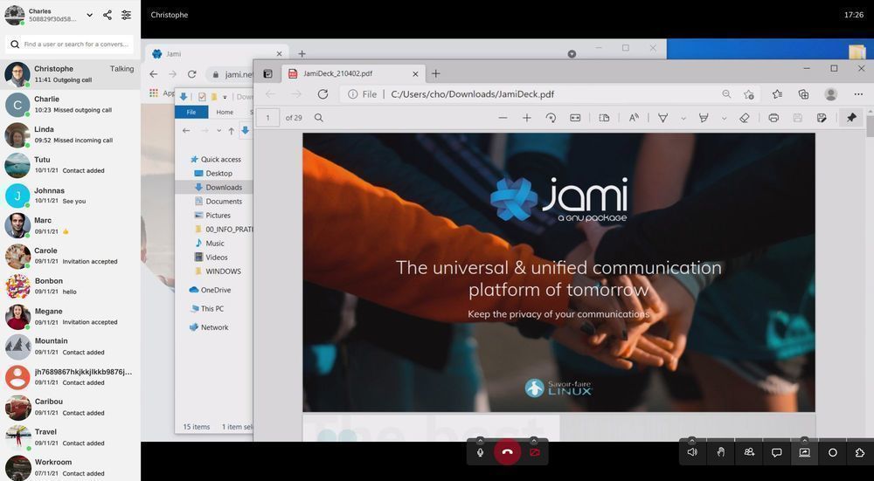This screenshot has width=874, height=481.
Task: Click fit-to-width icon in PDF toolbar
Action: pyautogui.click(x=575, y=118)
